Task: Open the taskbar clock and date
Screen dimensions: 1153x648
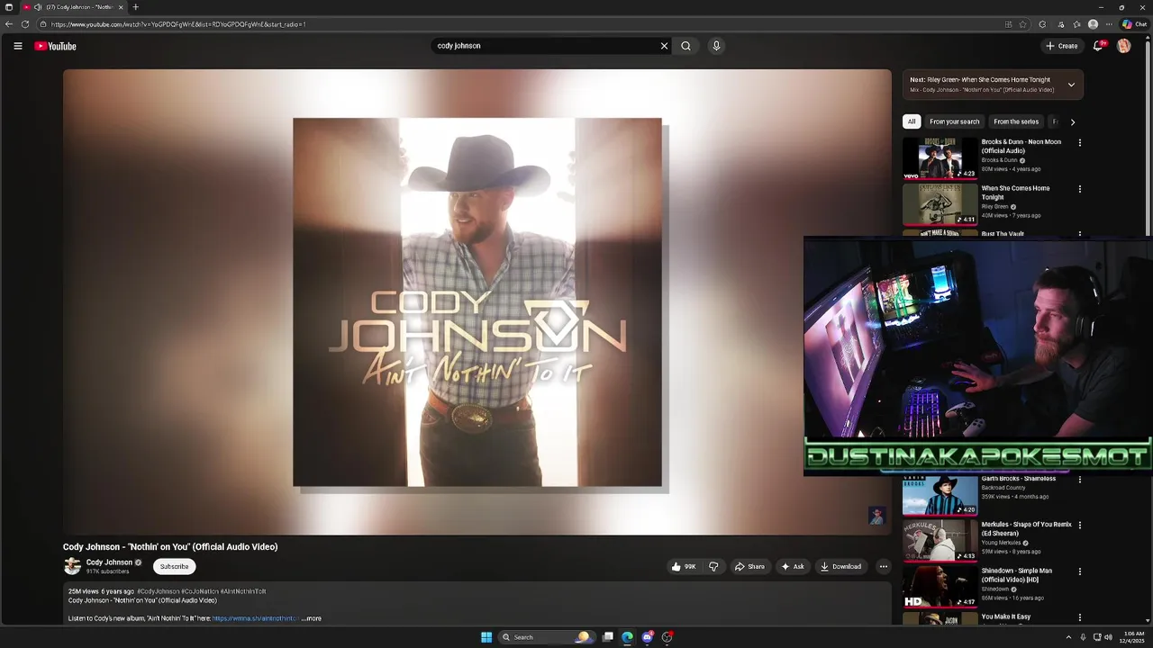Action: pos(1133,637)
